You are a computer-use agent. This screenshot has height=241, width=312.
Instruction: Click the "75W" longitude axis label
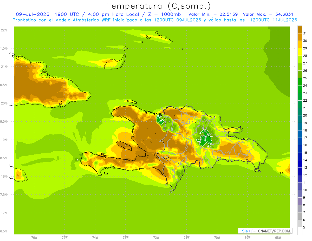[x=65, y=238]
